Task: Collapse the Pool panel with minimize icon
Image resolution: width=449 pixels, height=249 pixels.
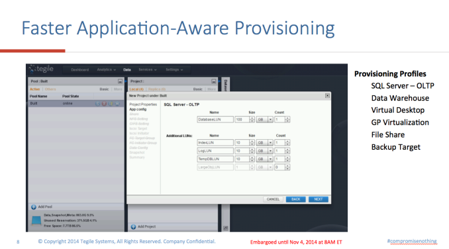Action: click(121, 81)
